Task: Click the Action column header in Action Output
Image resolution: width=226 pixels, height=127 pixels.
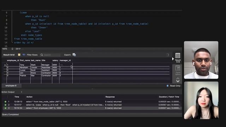Action: point(29,97)
